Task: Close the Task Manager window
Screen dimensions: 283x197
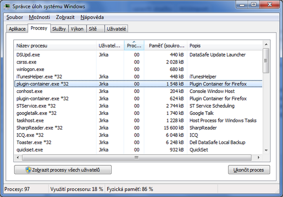Action: 270,5
